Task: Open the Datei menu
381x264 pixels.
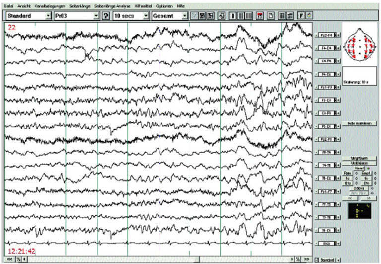Action: pyautogui.click(x=9, y=6)
